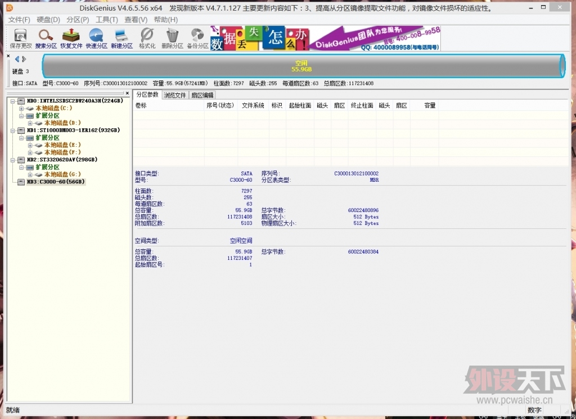Select HD3:C3000-60(56GB) in disk tree
This screenshot has height=419, width=576.
click(56, 182)
